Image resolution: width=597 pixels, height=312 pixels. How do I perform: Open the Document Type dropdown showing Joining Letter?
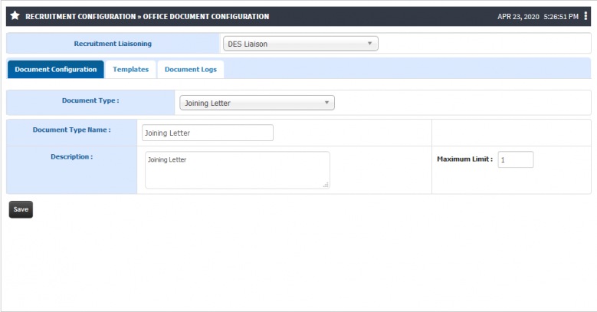pos(257,103)
